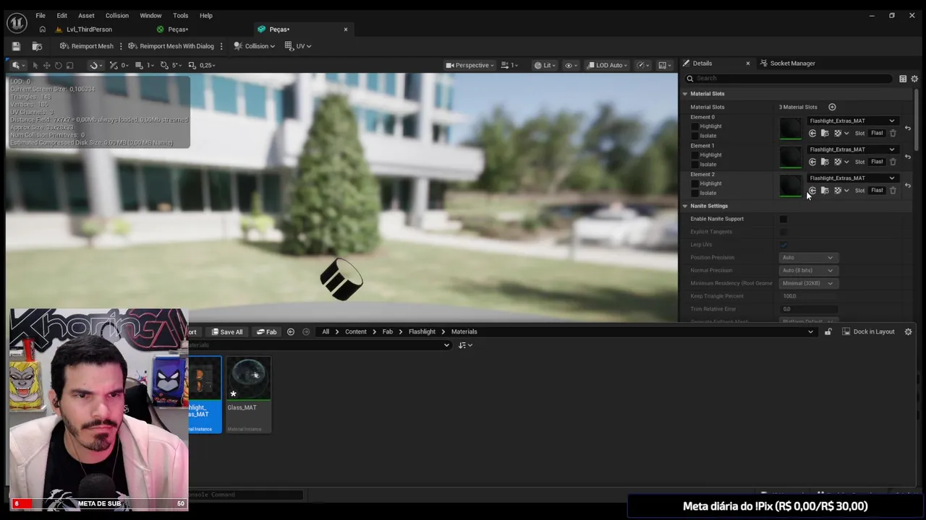Open the UV toolbar dropdown

[298, 46]
